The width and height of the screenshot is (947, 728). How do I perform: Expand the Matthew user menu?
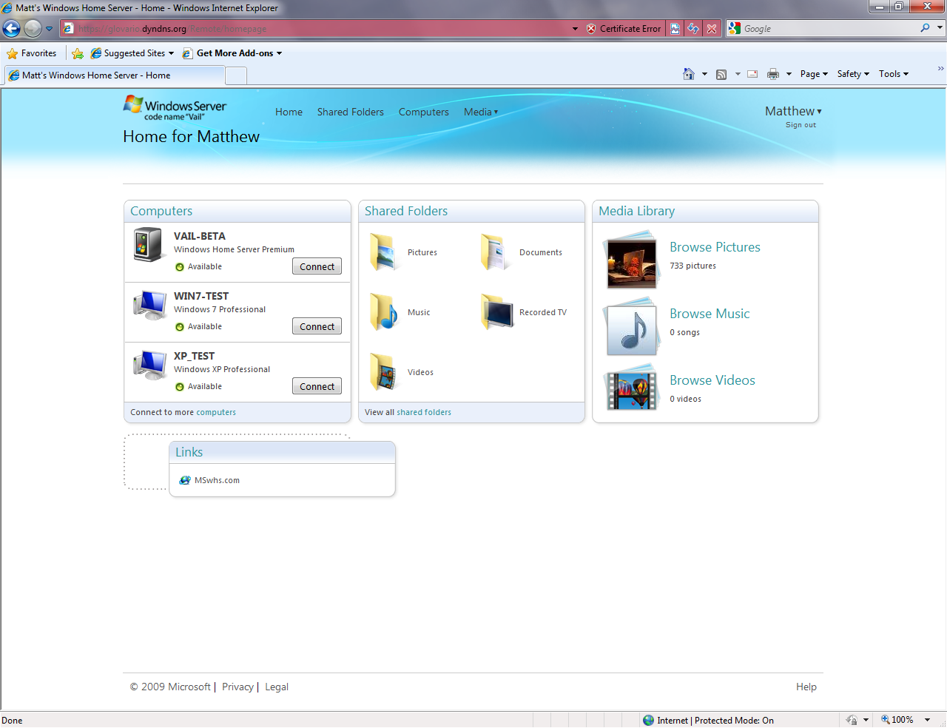[792, 111]
